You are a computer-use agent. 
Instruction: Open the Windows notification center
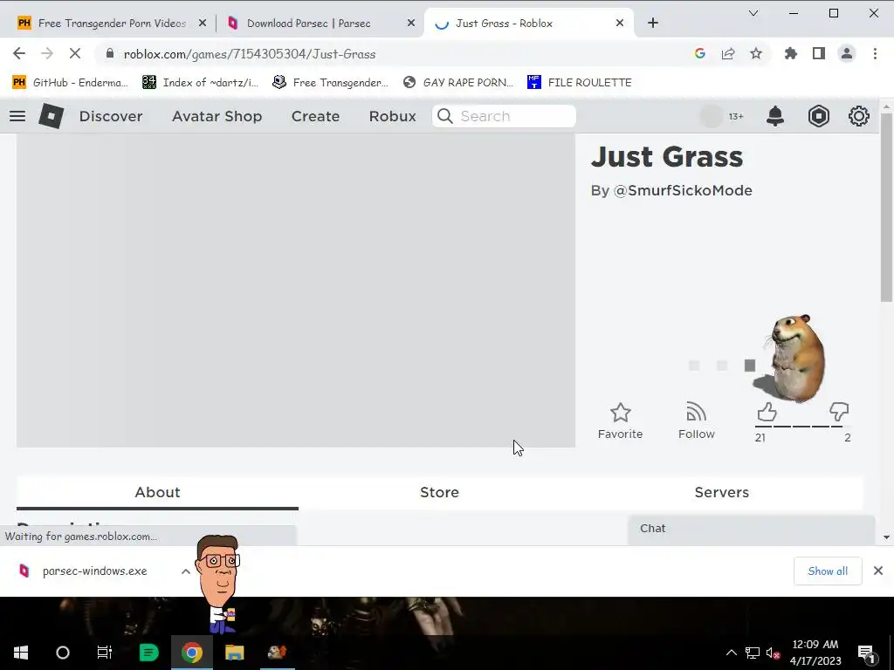click(x=866, y=653)
